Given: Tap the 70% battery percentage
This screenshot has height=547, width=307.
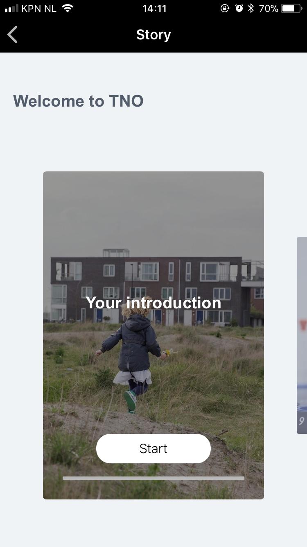Looking at the screenshot, I should (269, 8).
